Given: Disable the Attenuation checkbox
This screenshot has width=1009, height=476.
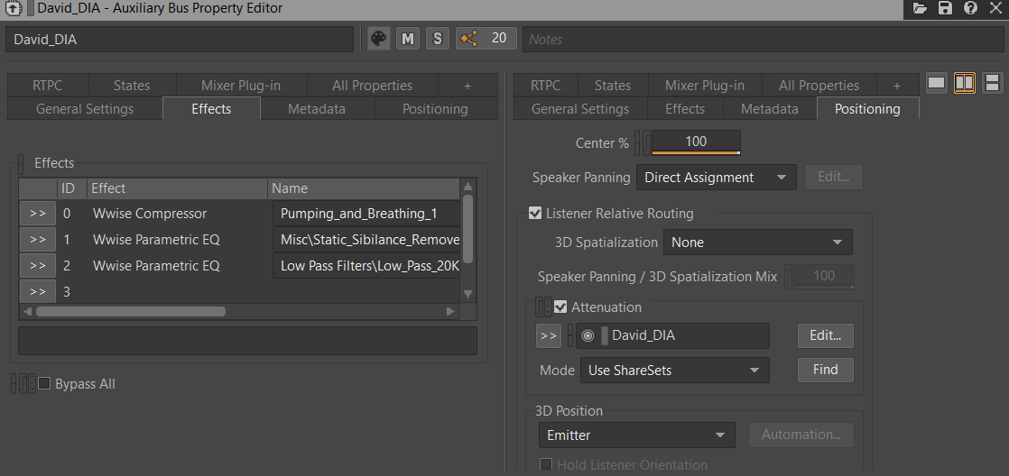Looking at the screenshot, I should (x=560, y=307).
